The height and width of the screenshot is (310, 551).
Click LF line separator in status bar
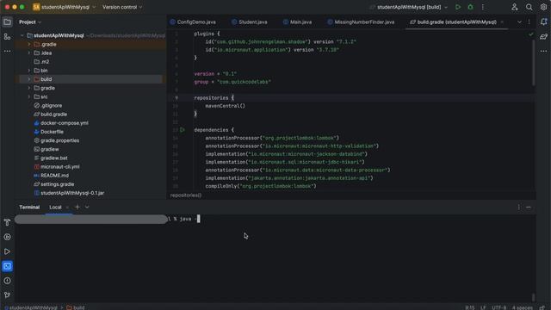pos(484,307)
